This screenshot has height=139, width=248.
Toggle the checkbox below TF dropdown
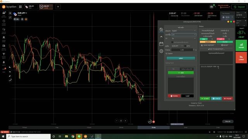point(172,42)
